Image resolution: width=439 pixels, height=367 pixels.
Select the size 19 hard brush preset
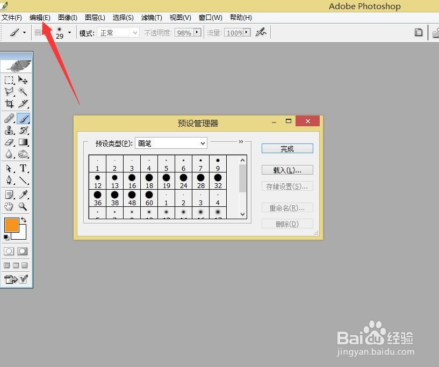pos(167,181)
